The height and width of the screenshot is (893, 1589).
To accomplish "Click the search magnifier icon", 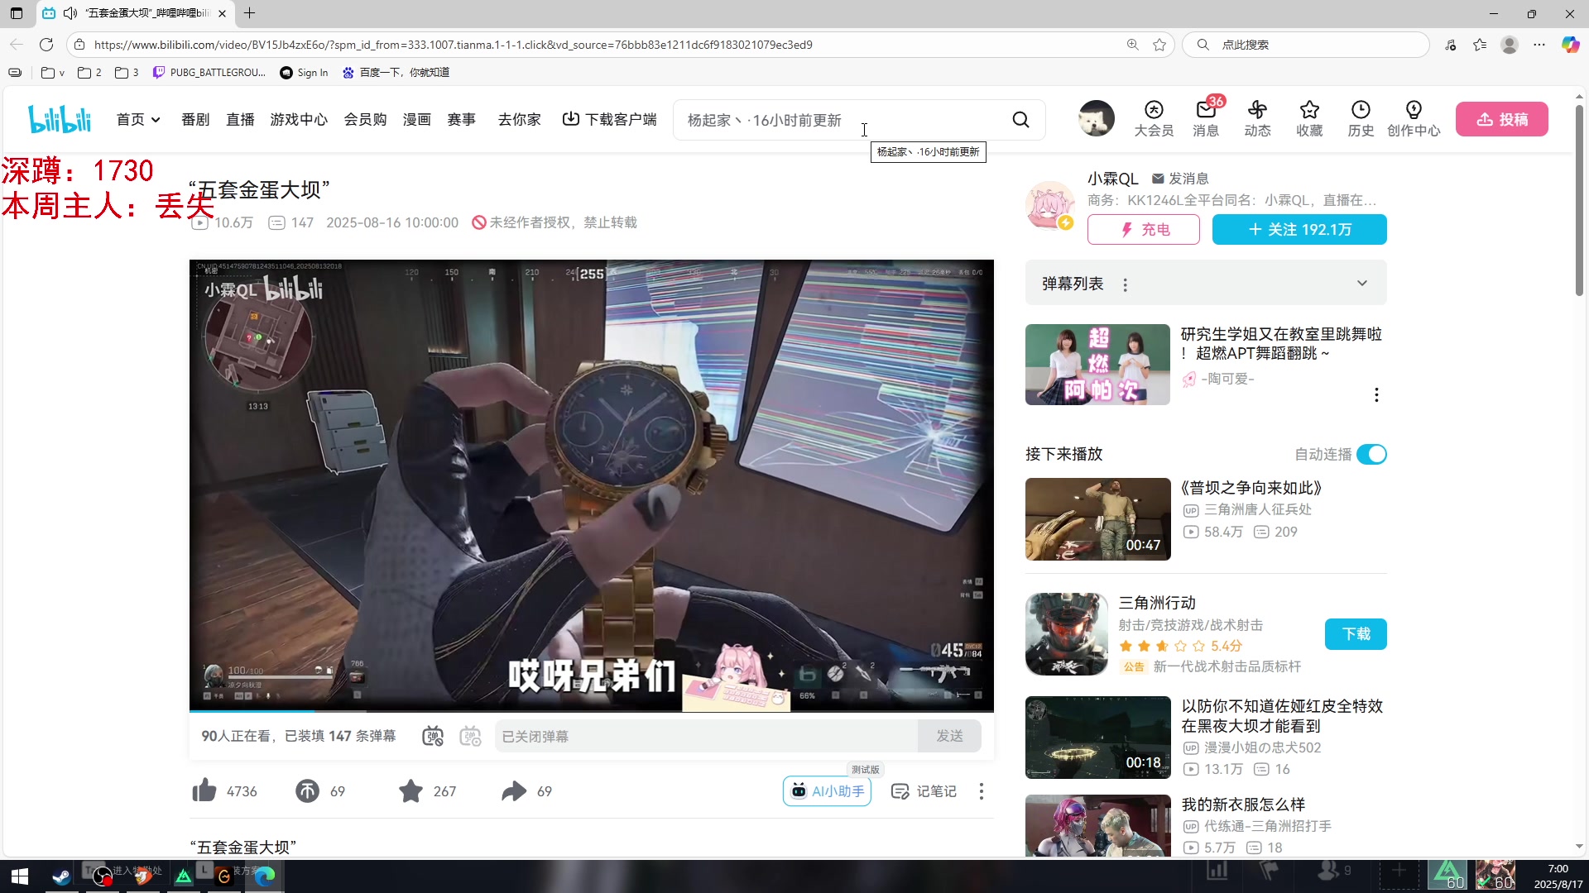I will (1020, 120).
